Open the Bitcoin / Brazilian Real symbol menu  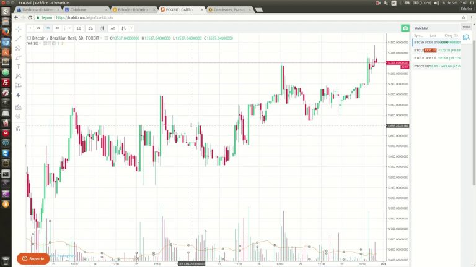click(x=101, y=38)
